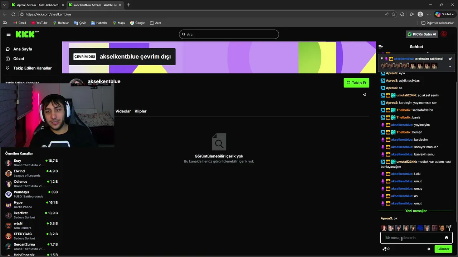The image size is (458, 257).
Task: Open Haberler bookmark
Action: coord(99,23)
